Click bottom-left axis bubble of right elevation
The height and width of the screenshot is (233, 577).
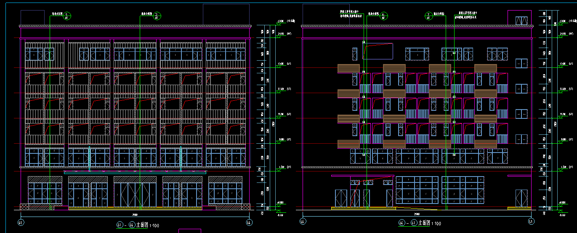[302, 221]
